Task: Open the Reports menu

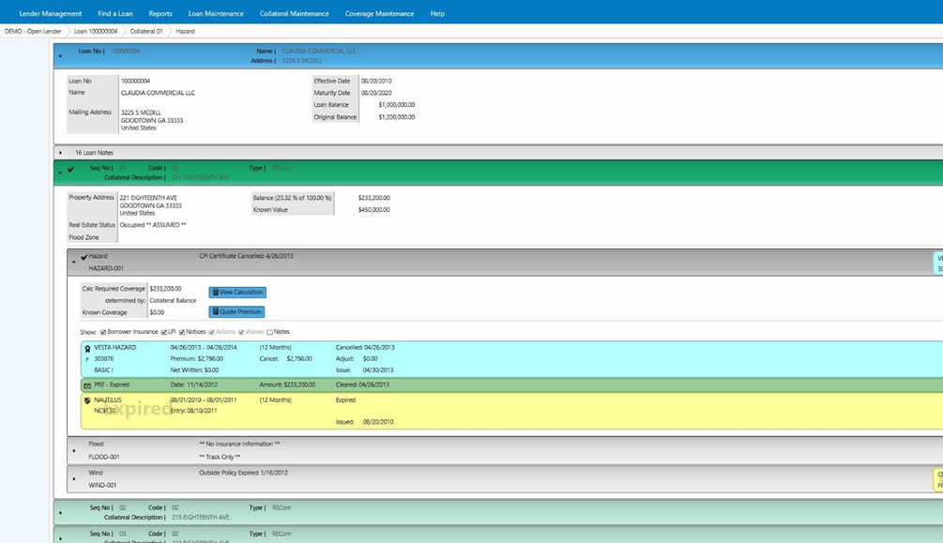Action: click(160, 13)
